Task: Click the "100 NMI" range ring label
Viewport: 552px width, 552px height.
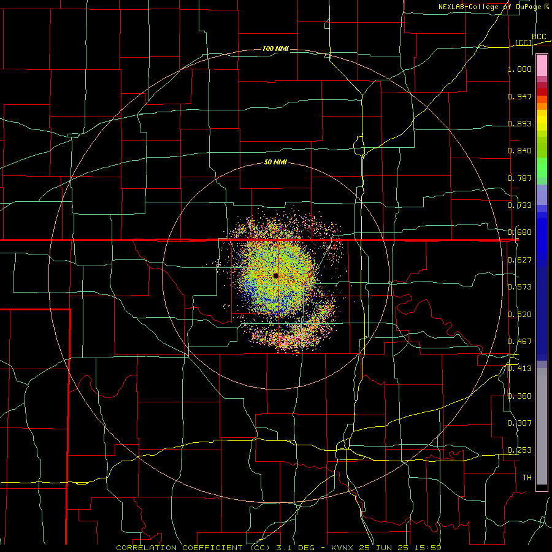Action: click(275, 48)
